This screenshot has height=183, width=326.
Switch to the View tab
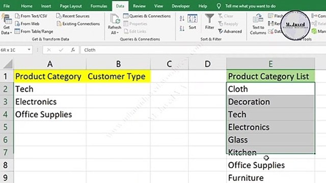pos(158,6)
